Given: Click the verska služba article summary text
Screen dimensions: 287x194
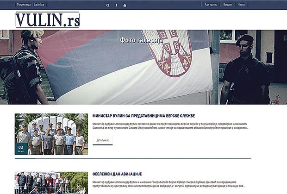Looking at the screenshot, I should pyautogui.click(x=170, y=126).
